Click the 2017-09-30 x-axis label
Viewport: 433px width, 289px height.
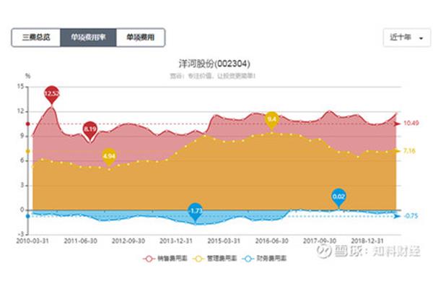(x=320, y=241)
